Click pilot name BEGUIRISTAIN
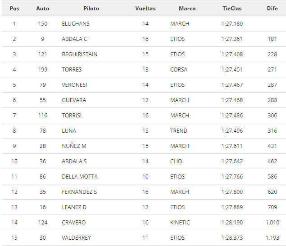 tap(80, 54)
